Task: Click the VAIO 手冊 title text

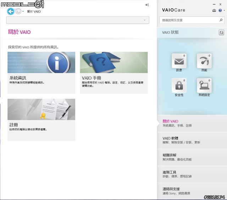Action: 92,78
